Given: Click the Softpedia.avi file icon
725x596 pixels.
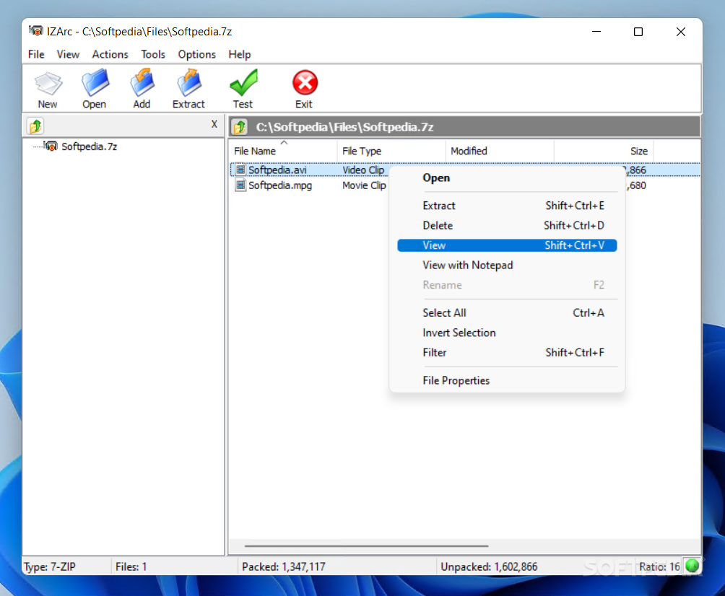Looking at the screenshot, I should (240, 170).
